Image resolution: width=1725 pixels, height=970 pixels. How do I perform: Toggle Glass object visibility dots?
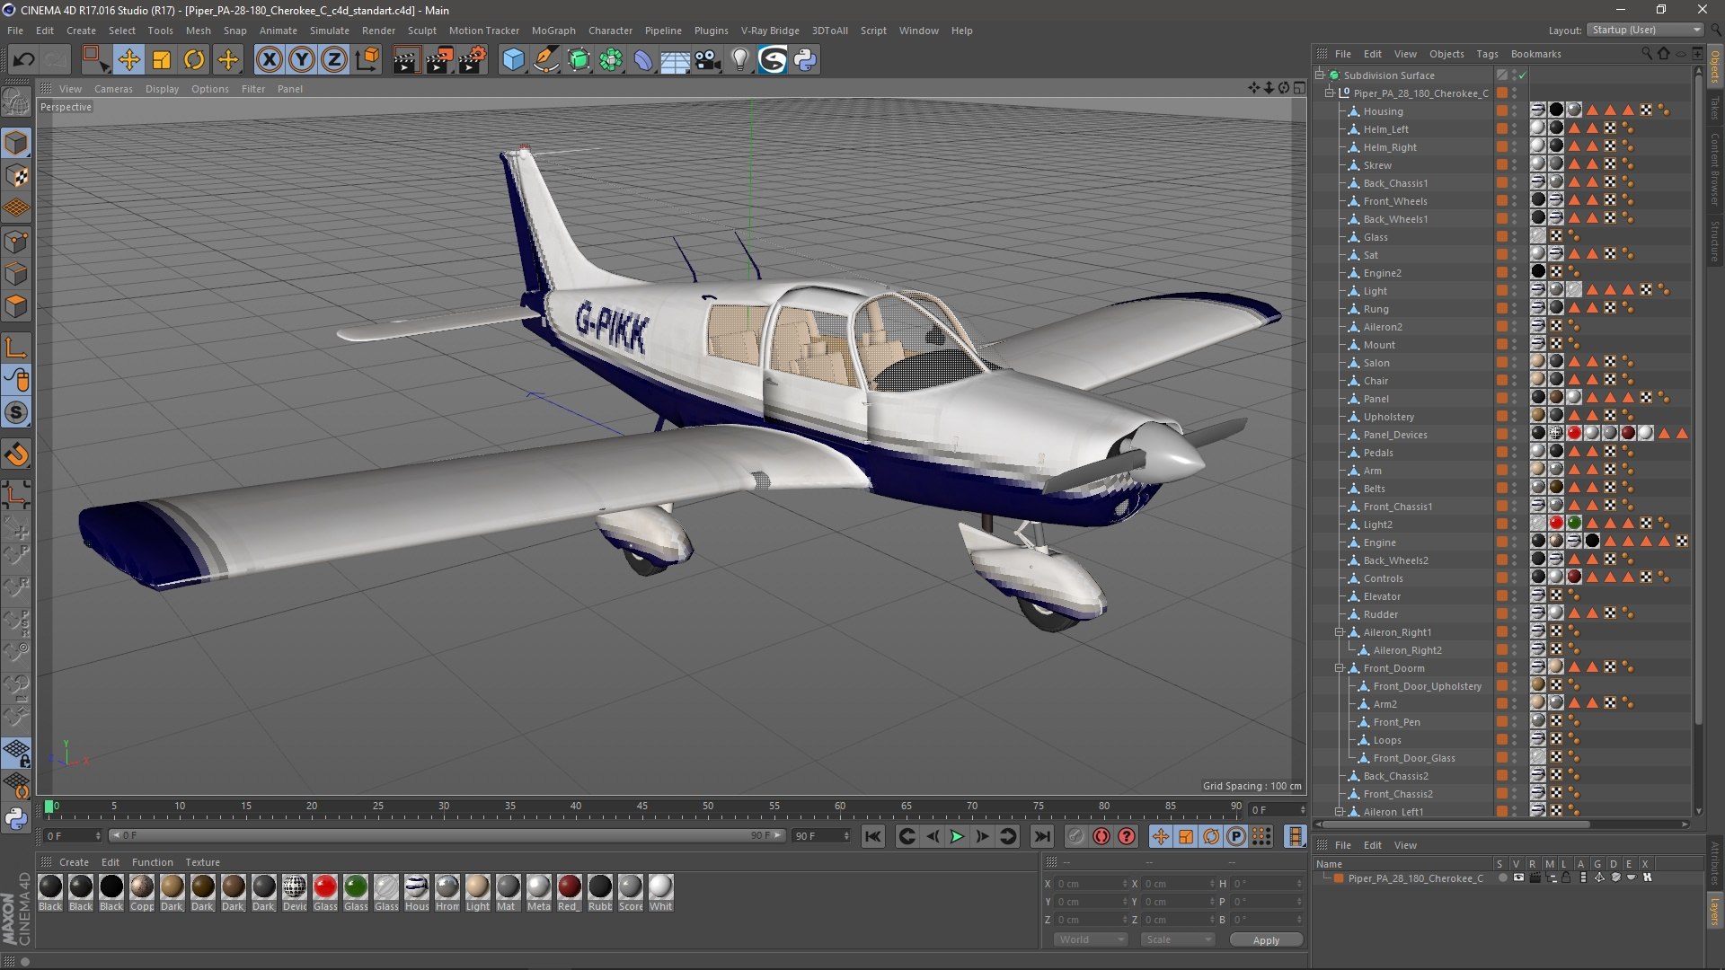(1514, 237)
